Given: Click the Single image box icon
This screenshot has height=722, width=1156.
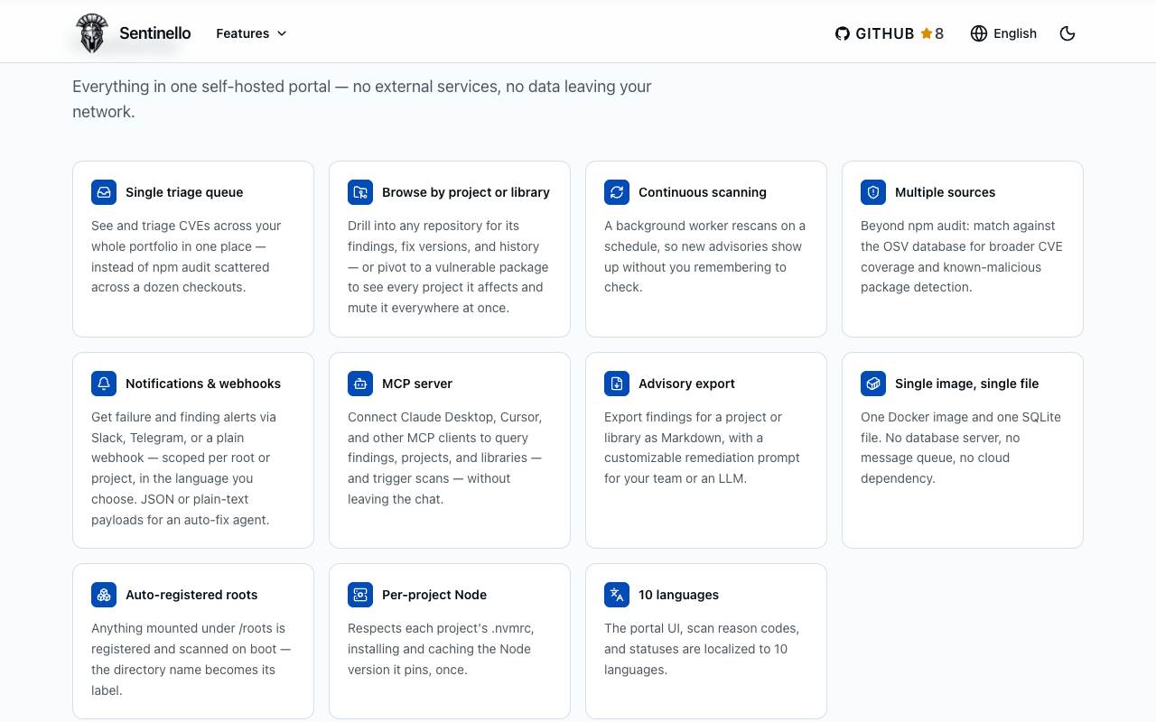Looking at the screenshot, I should click(x=873, y=384).
